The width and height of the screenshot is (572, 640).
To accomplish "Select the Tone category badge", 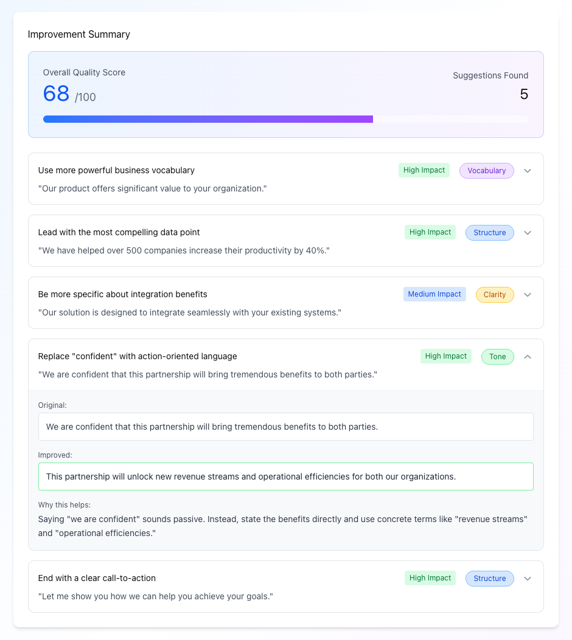I will tap(497, 357).
